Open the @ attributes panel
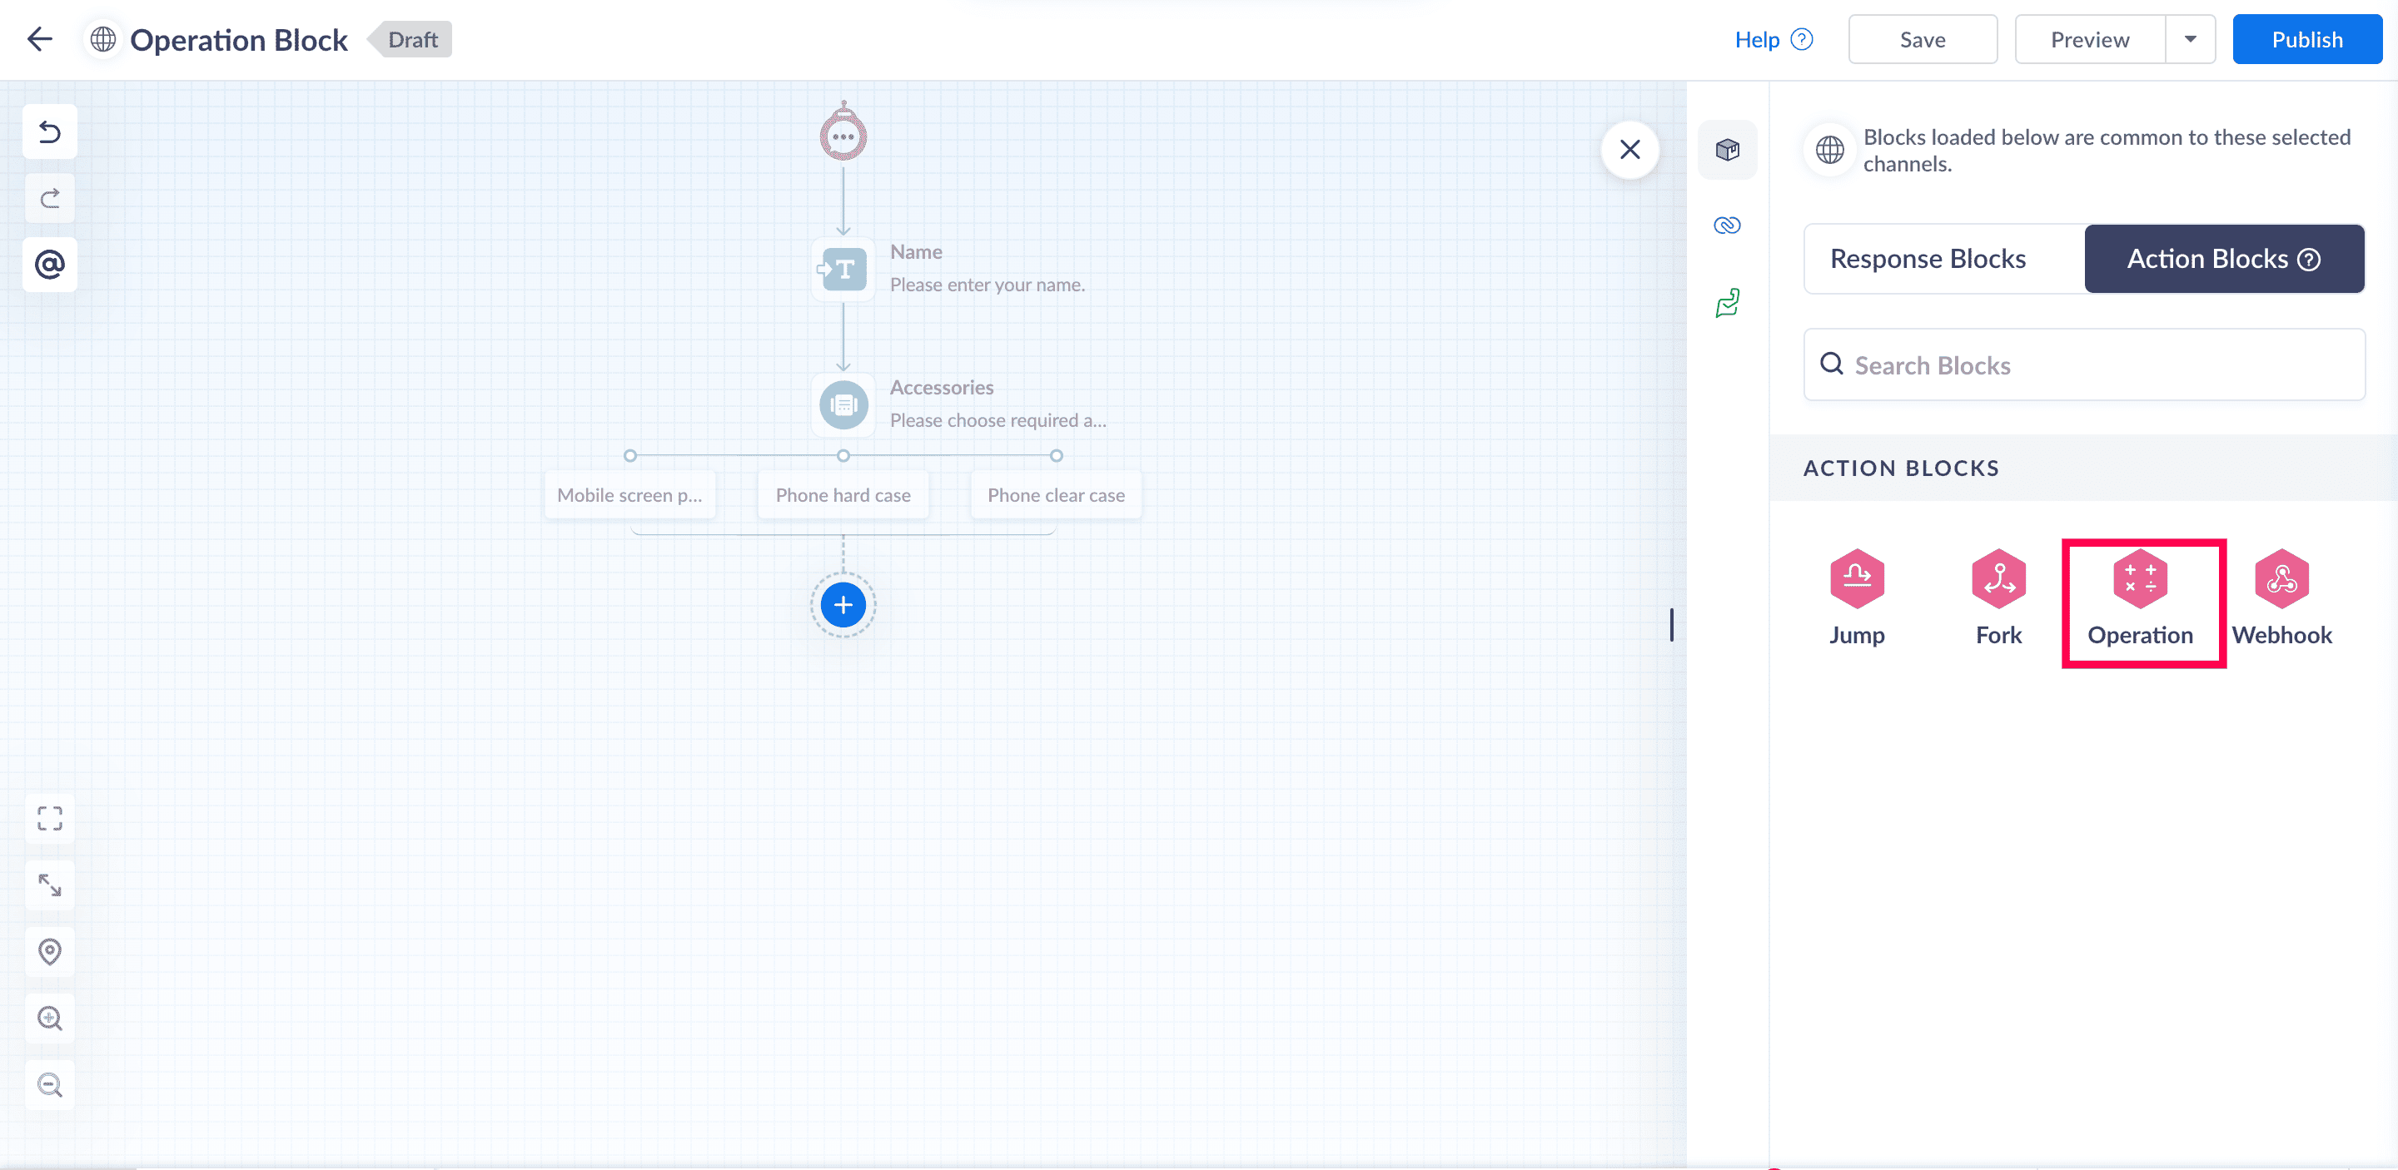This screenshot has width=2398, height=1170. click(x=50, y=265)
